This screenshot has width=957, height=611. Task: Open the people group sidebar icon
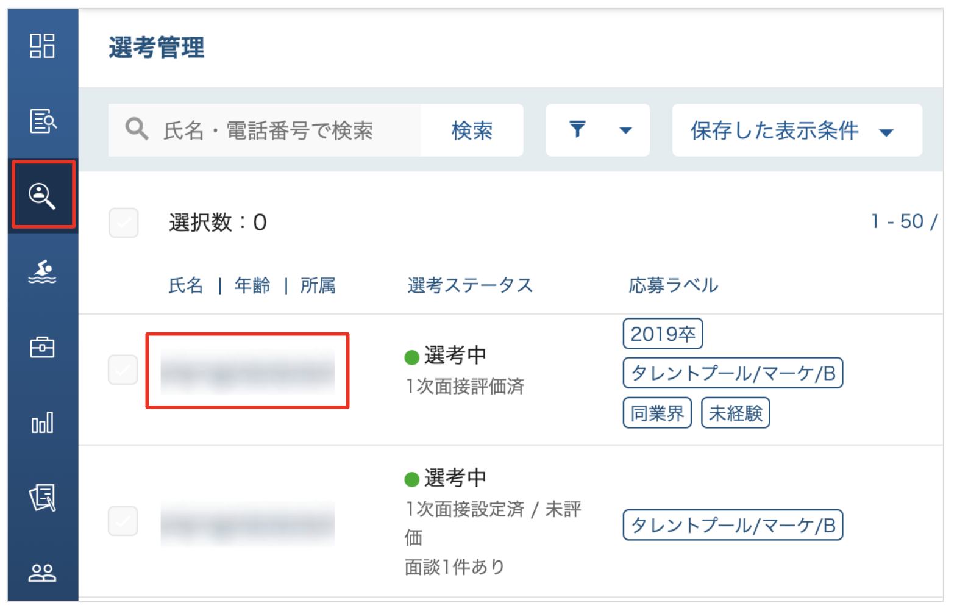click(x=42, y=573)
